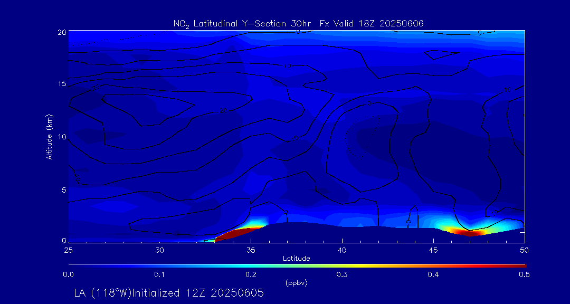Click the "Latitude" x-axis label

[x=297, y=259]
